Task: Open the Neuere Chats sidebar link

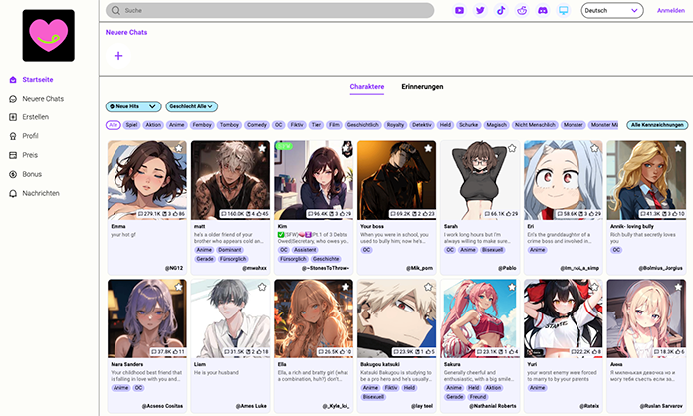Action: coord(43,99)
